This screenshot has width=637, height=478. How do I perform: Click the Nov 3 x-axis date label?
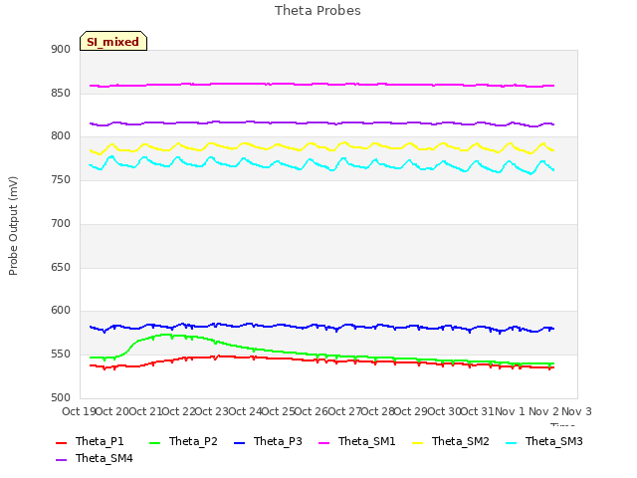tap(576, 411)
